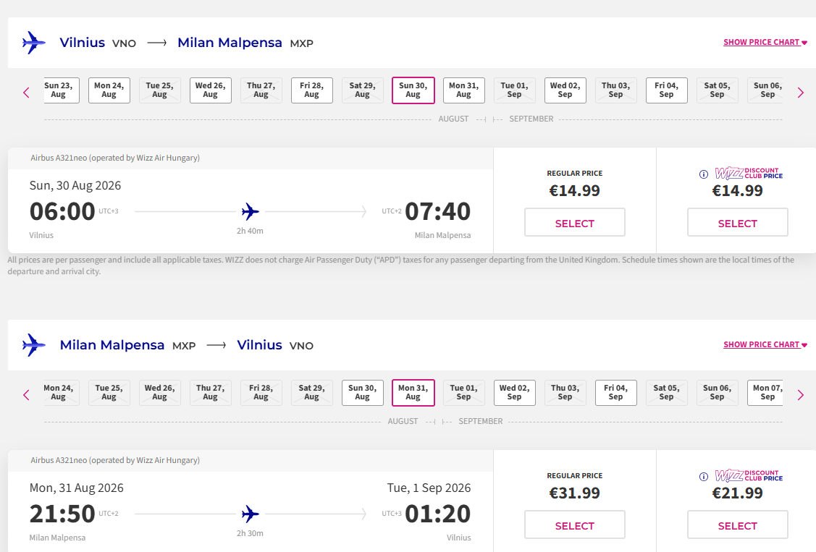Screen dimensions: 816x552
Task: Switch outbound date to Mon 31, Aug
Action: coord(463,90)
